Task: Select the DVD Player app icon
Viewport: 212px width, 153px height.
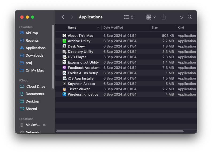Action: 64,57
